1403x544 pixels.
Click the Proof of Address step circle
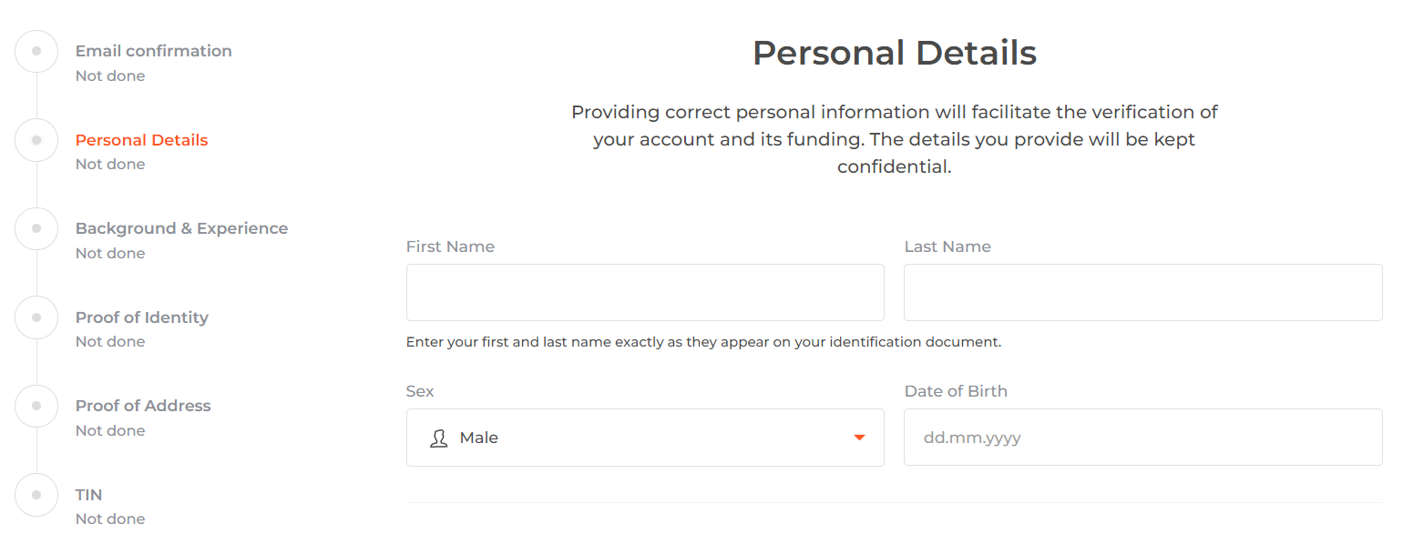pyautogui.click(x=36, y=406)
